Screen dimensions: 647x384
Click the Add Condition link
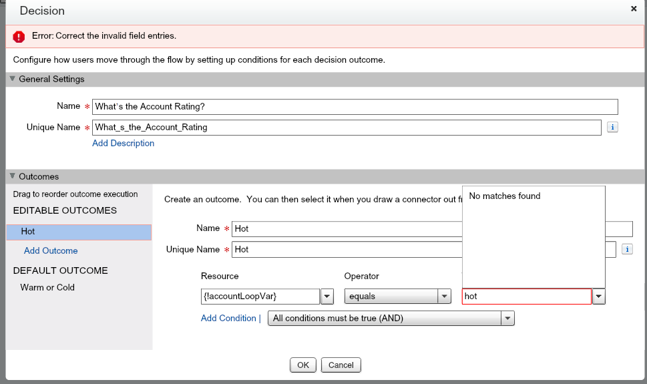pos(228,319)
